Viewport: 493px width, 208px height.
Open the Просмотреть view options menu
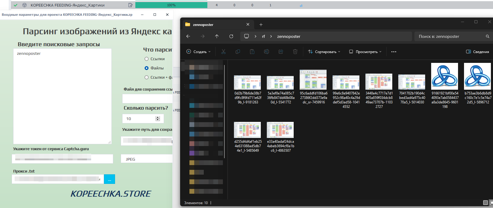pyautogui.click(x=365, y=52)
